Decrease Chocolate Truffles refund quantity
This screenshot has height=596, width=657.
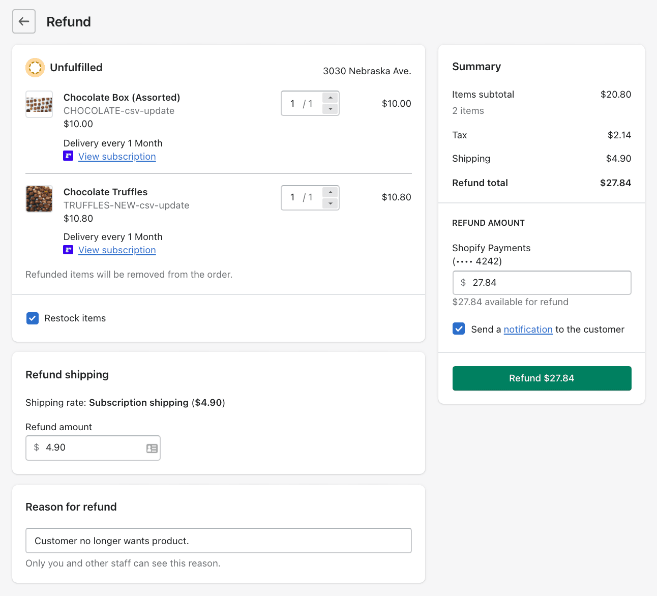331,203
